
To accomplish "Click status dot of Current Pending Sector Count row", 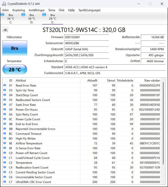I will (x=5, y=172).
